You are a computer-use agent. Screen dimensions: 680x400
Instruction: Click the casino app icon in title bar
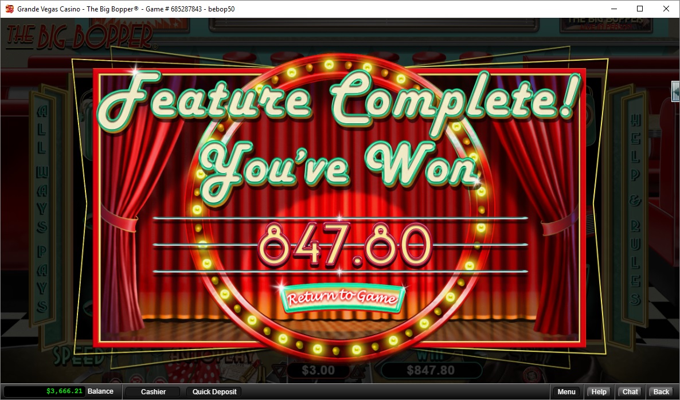10,9
